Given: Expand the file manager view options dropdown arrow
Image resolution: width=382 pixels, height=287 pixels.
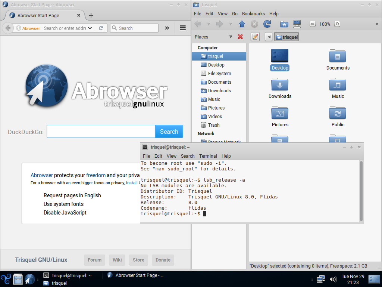Looking at the screenshot, I should tap(377, 24).
